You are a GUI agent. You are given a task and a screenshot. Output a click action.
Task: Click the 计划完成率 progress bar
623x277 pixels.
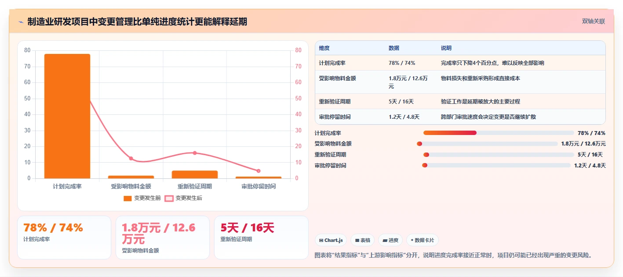(x=499, y=133)
